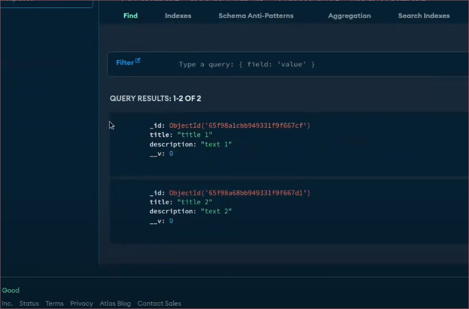Open the Status footer link

pyautogui.click(x=29, y=303)
